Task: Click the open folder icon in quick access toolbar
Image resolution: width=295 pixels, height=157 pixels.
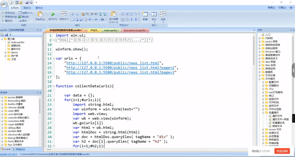Action: pyautogui.click(x=21, y=3)
